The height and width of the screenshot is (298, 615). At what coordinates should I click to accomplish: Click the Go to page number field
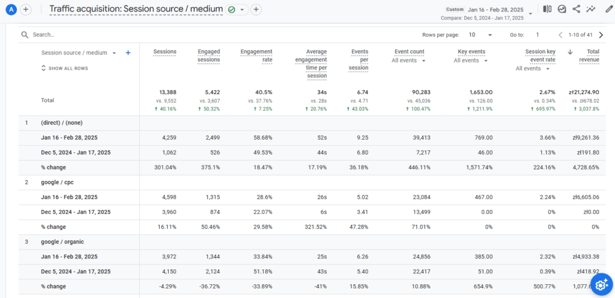[538, 35]
